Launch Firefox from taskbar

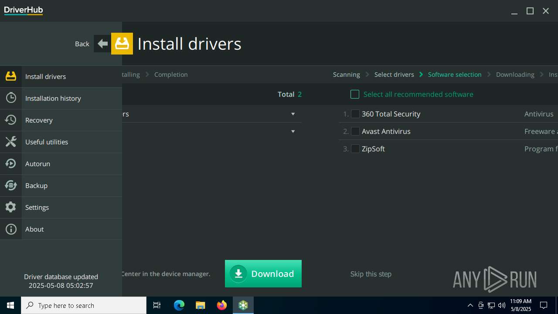[222, 305]
